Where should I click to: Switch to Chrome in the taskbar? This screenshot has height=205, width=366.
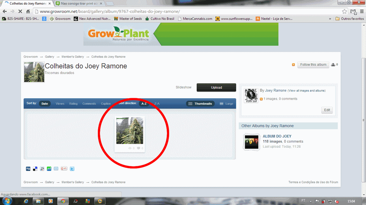click(63, 201)
